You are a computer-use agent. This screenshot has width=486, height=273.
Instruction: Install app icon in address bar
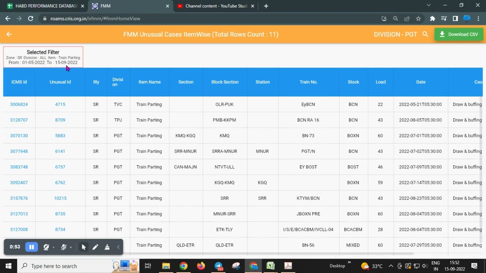click(384, 18)
